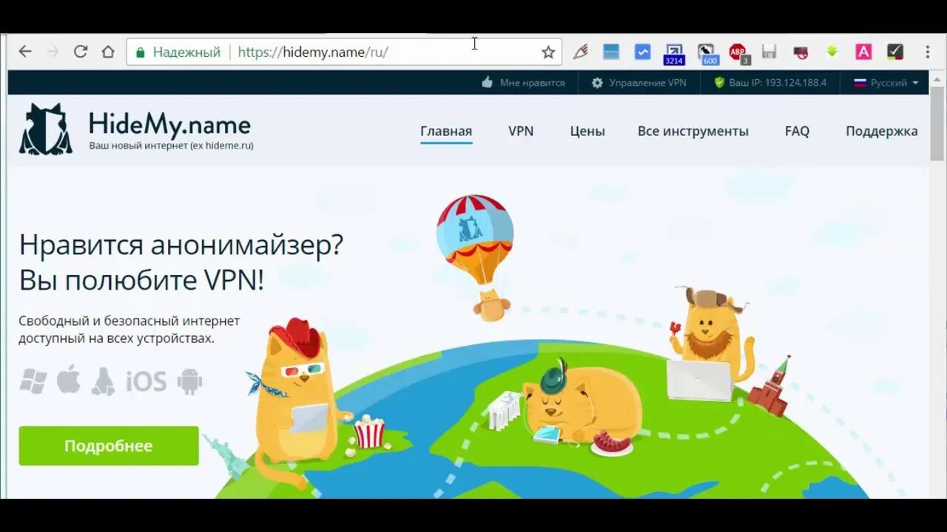The width and height of the screenshot is (947, 532).
Task: Go back with the browser back arrow
Action: (x=25, y=52)
